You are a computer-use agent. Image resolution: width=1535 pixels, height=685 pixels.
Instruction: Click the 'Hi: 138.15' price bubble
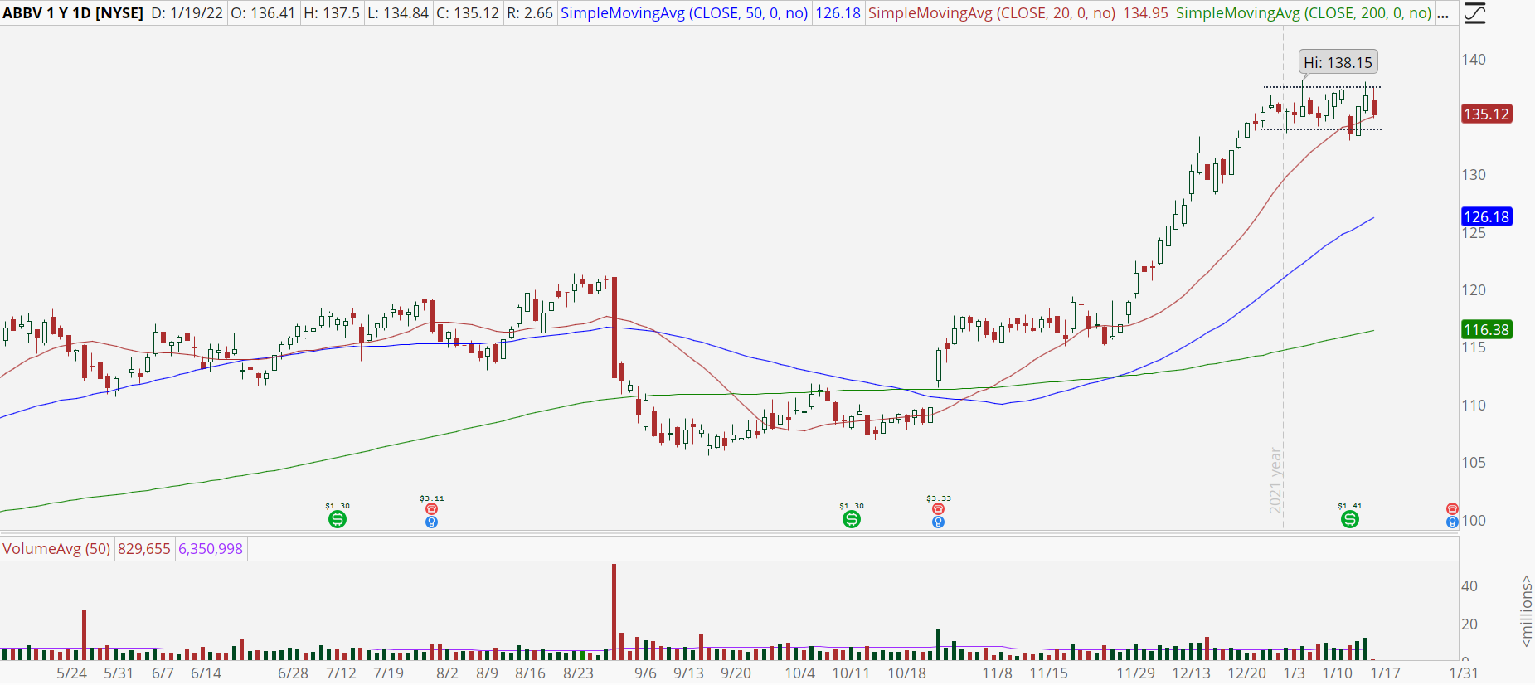[1338, 62]
